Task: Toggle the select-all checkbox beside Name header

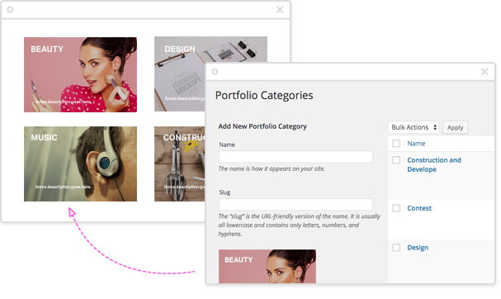Action: coord(396,144)
